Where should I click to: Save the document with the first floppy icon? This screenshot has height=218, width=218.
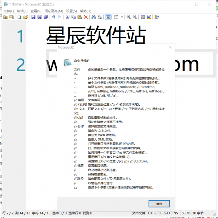point(33,17)
